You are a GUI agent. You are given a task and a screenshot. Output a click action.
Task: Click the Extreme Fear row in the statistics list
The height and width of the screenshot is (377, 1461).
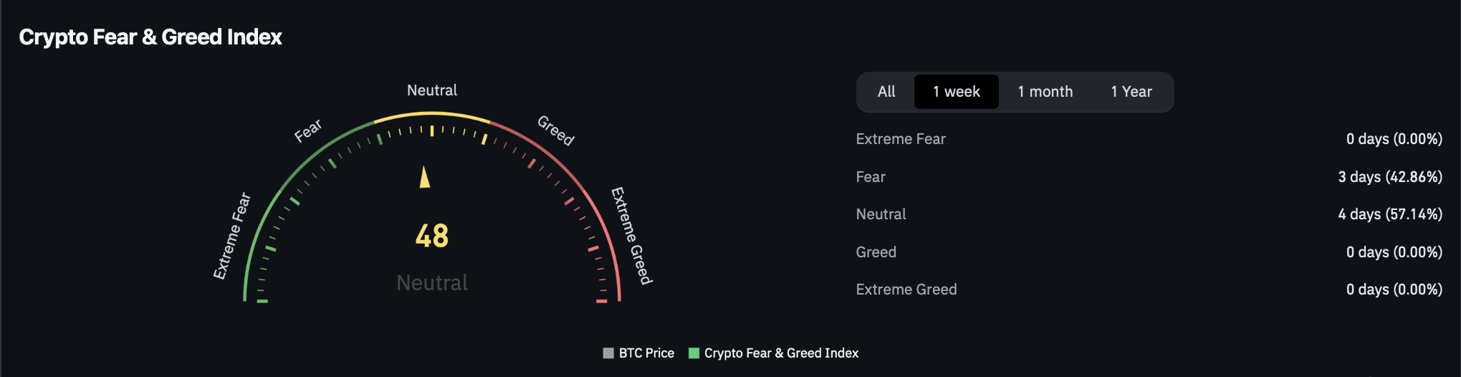(901, 139)
